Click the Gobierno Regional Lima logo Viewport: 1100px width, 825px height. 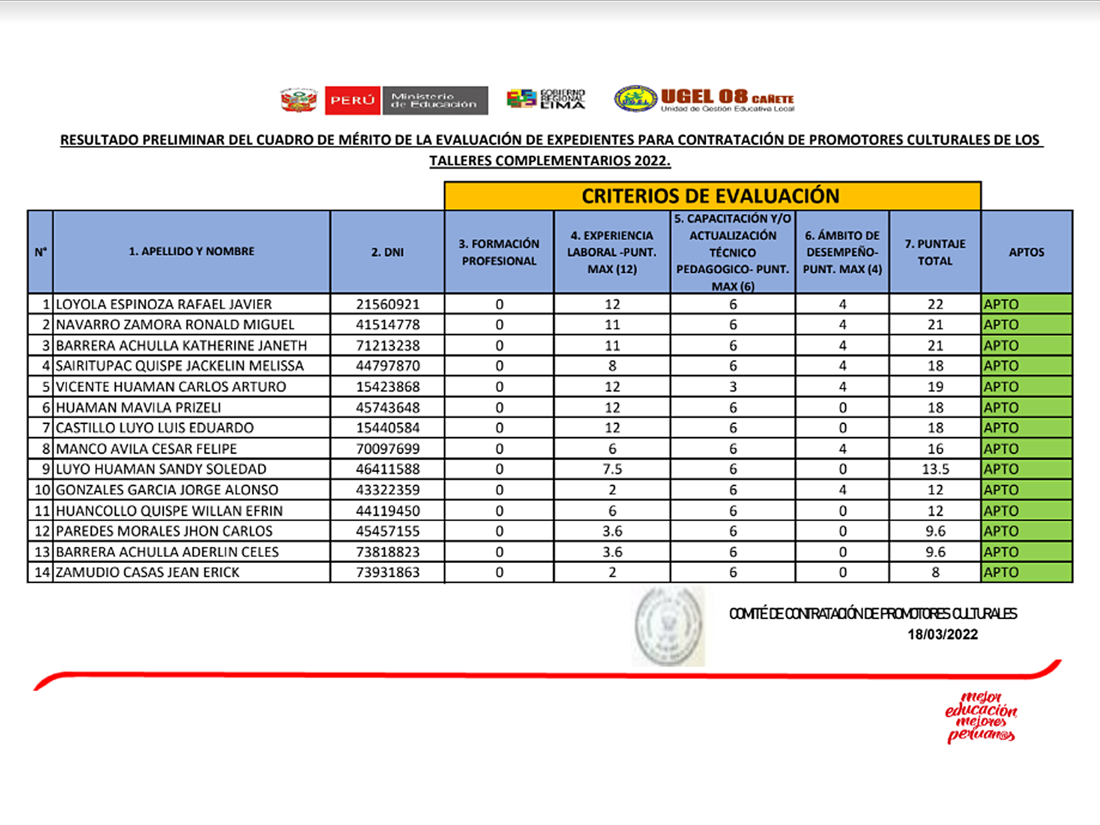pyautogui.click(x=546, y=99)
